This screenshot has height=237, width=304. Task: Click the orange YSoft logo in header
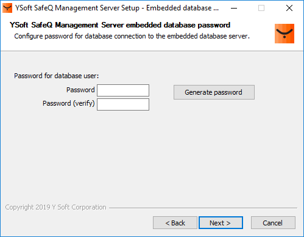pyautogui.click(x=285, y=34)
